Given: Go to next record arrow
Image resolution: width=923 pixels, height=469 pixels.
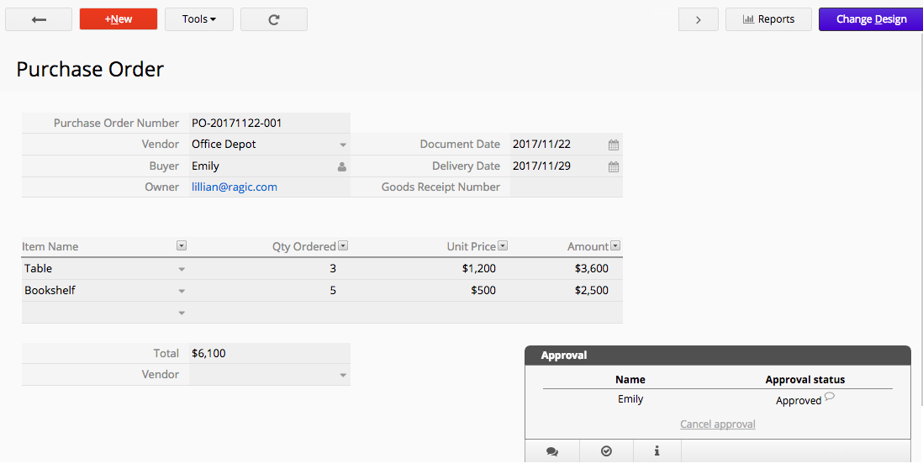Looking at the screenshot, I should tap(698, 19).
